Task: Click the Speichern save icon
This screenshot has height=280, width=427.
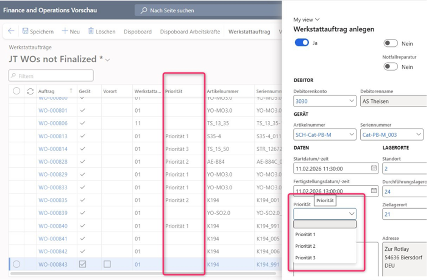Action: coord(25,31)
